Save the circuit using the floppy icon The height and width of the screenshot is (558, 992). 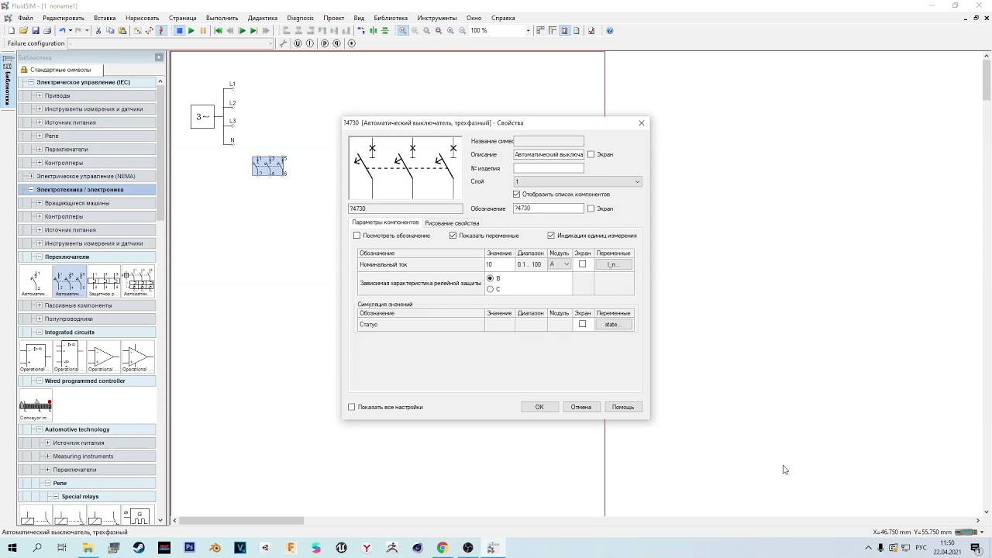pyautogui.click(x=35, y=31)
